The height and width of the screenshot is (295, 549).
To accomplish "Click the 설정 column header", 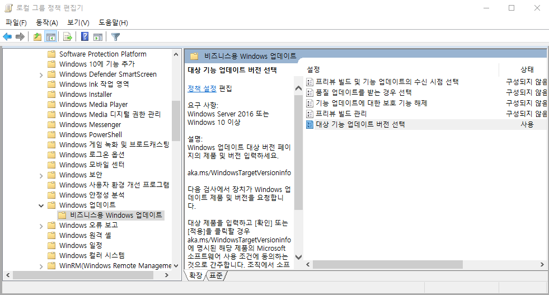I will point(313,70).
